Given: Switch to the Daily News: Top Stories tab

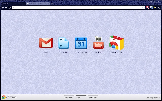Looking at the screenshot, I should [x=38, y=4].
